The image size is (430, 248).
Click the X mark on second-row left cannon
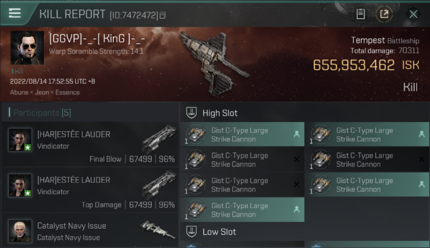tap(297, 159)
